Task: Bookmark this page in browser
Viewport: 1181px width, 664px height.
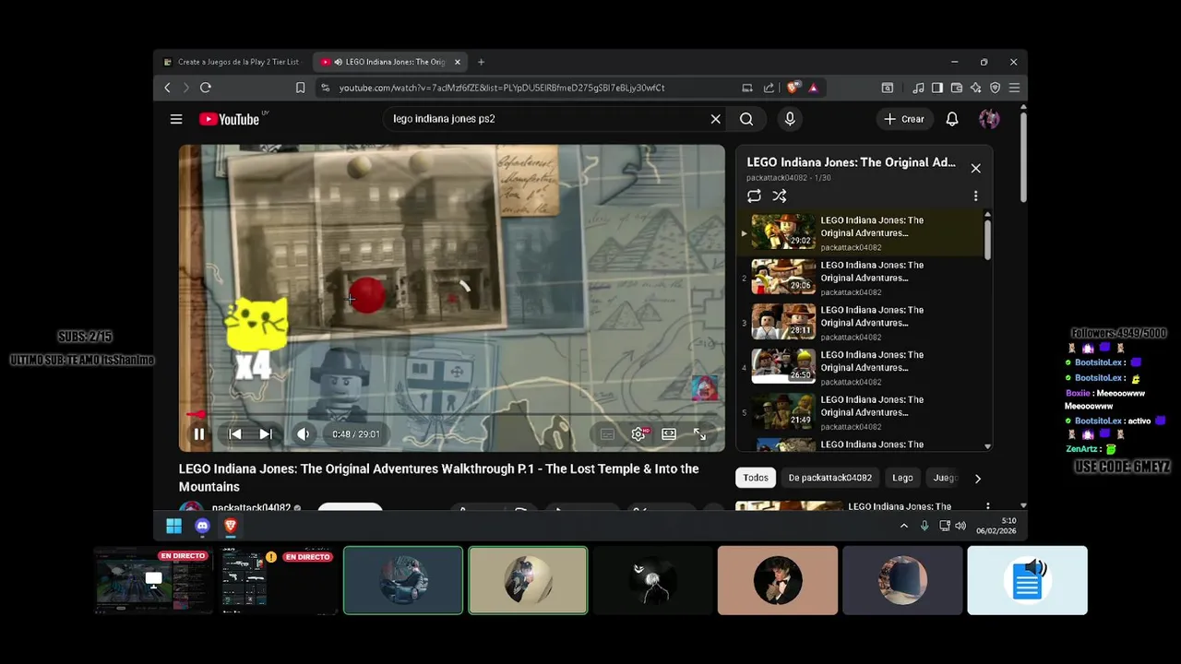Action: click(x=300, y=88)
